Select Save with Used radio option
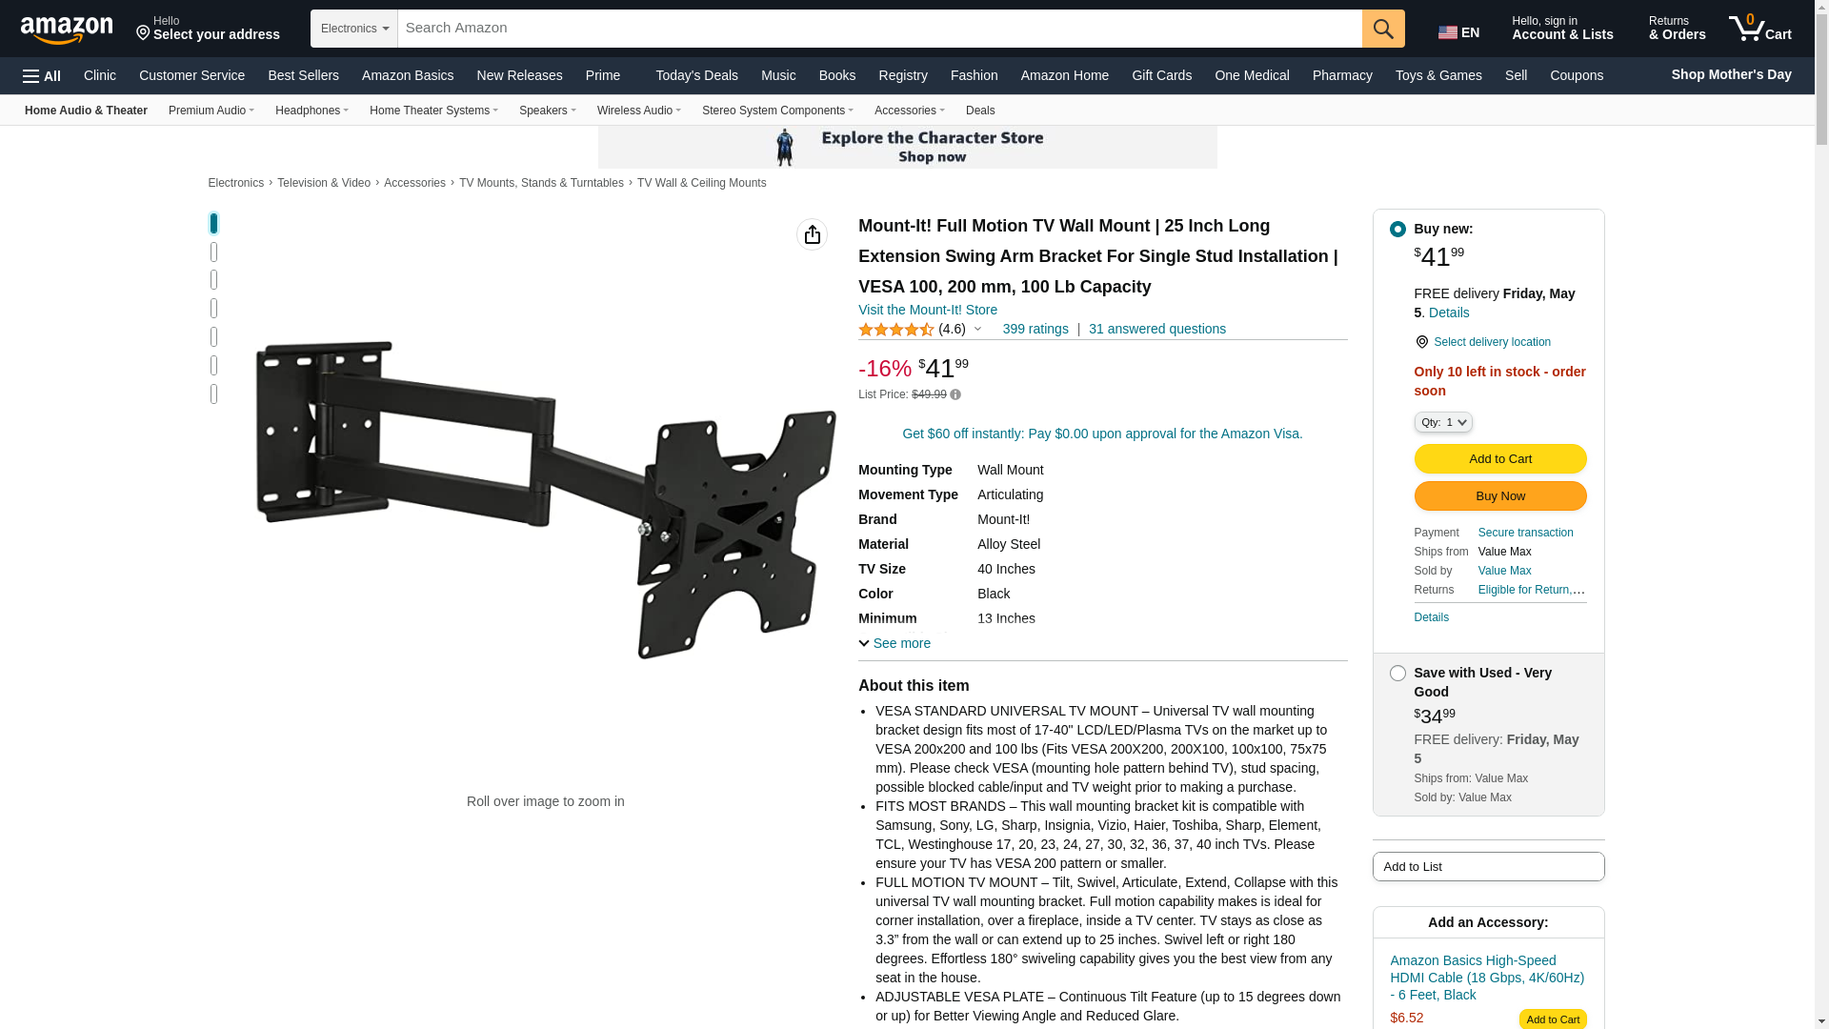This screenshot has height=1029, width=1829. click(1397, 674)
